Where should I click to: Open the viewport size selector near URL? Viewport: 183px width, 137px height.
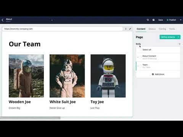click(126, 29)
